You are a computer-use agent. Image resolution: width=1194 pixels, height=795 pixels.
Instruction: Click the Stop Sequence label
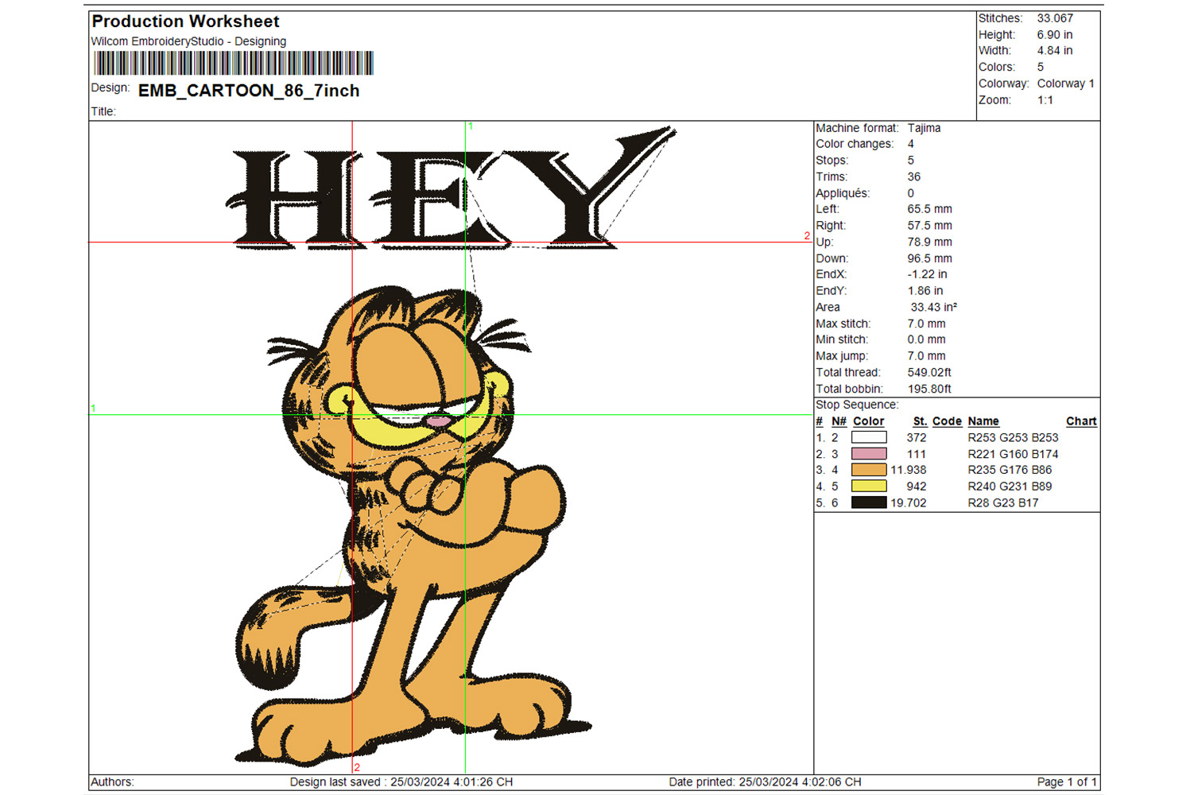857,405
